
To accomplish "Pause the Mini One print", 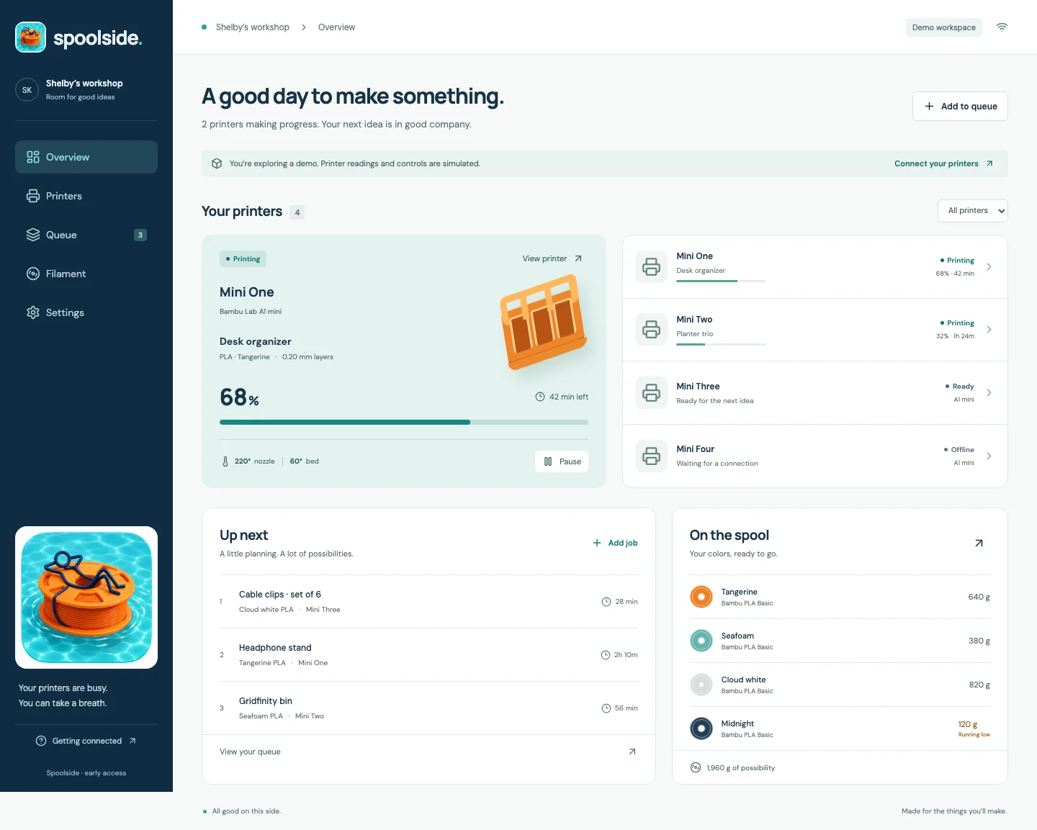I will tap(562, 461).
